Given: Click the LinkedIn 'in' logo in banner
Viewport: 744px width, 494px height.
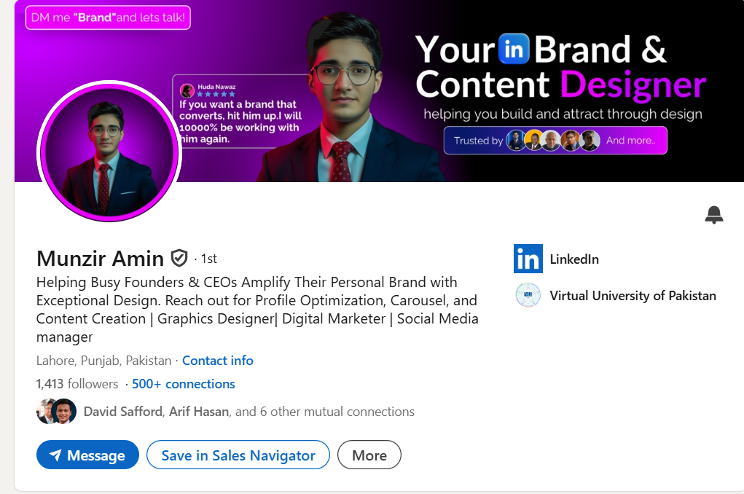Looking at the screenshot, I should tap(513, 49).
